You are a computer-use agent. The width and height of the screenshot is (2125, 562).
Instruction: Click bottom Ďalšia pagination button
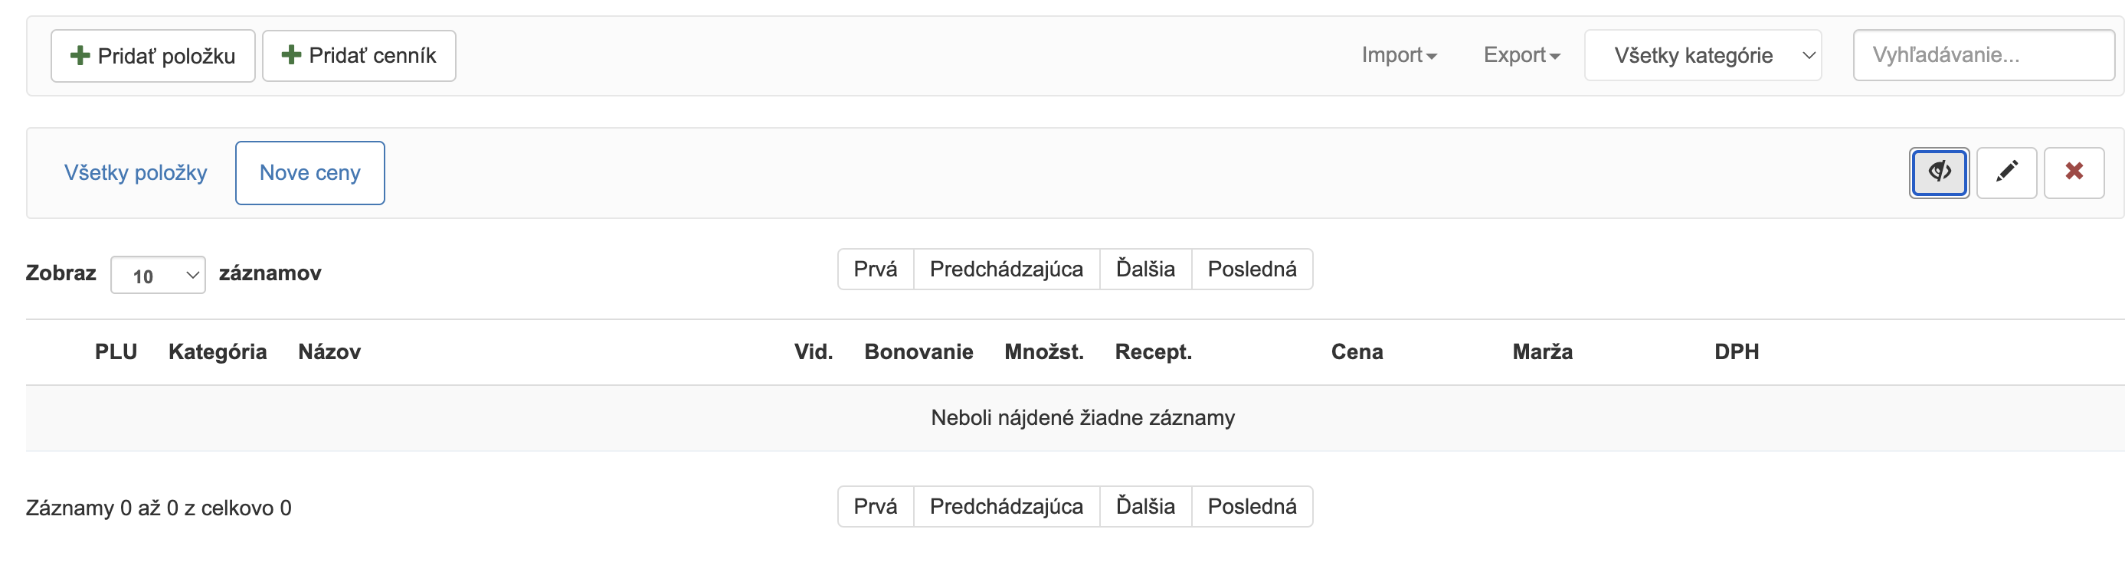(x=1145, y=507)
